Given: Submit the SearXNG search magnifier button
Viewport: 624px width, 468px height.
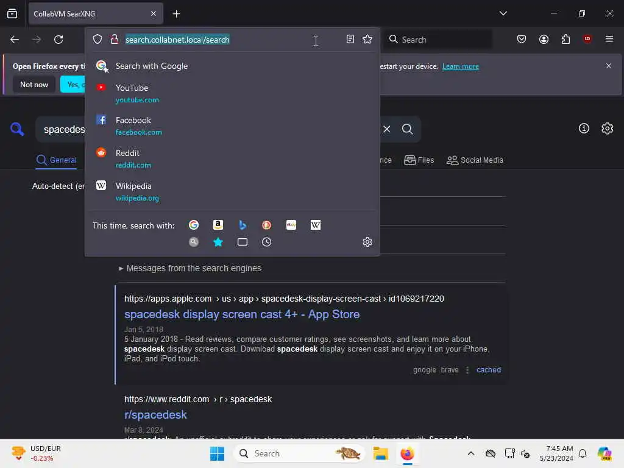Looking at the screenshot, I should 408,129.
